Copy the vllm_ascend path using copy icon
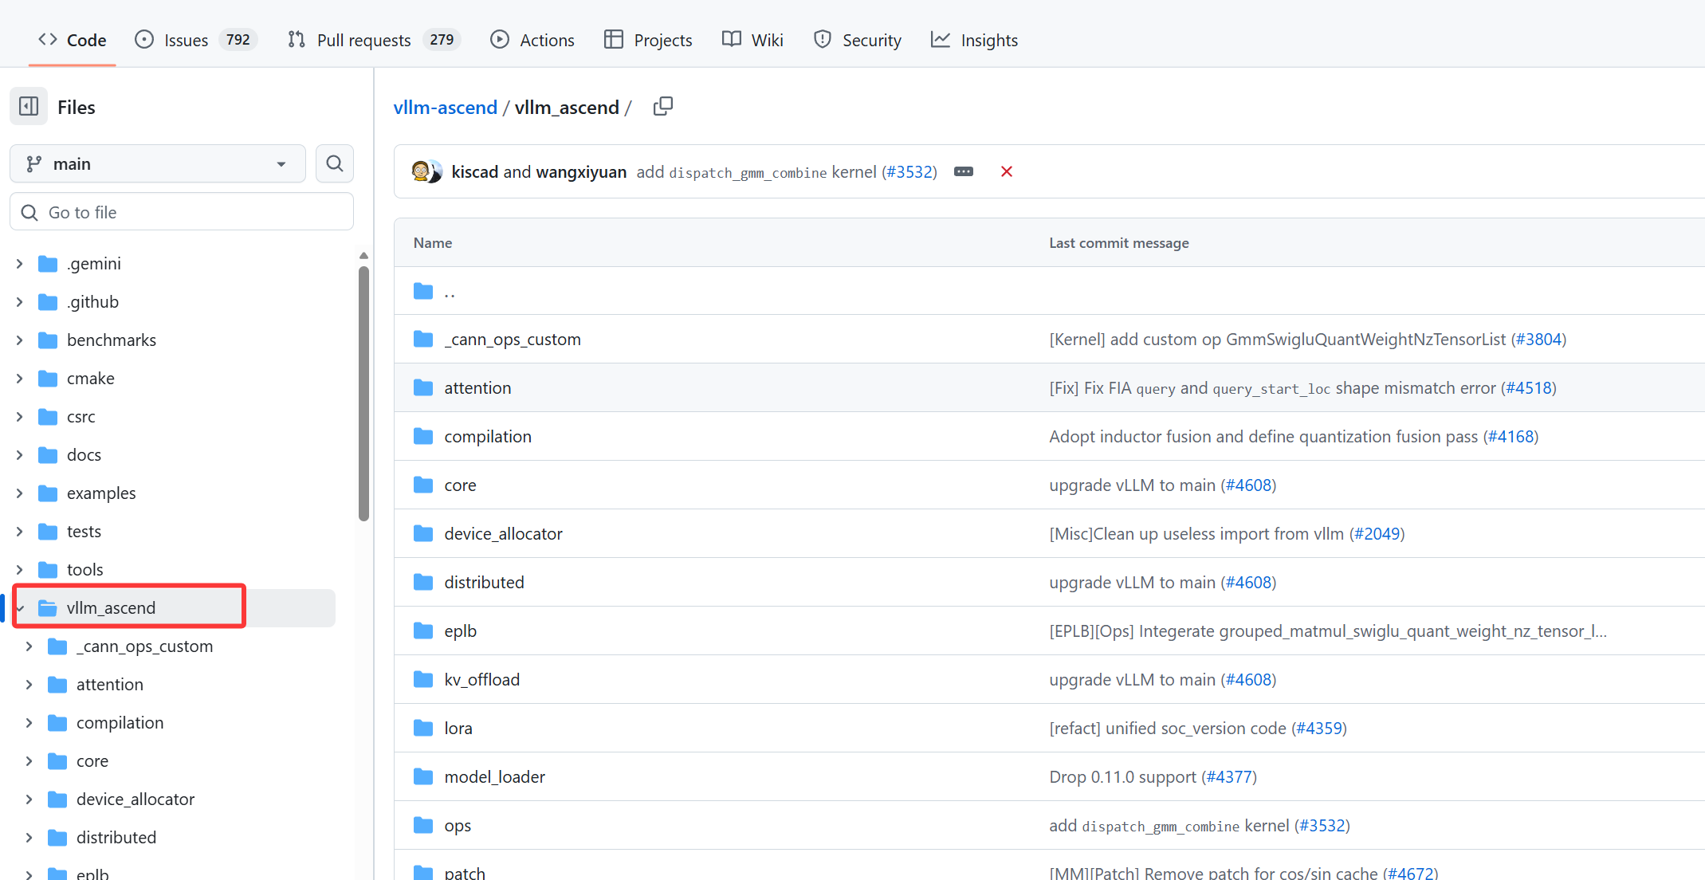 (662, 105)
